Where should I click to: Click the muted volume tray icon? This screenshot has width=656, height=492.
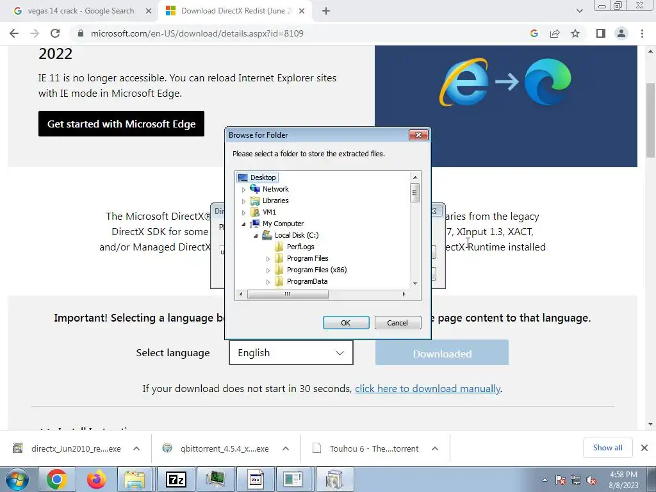pyautogui.click(x=591, y=480)
